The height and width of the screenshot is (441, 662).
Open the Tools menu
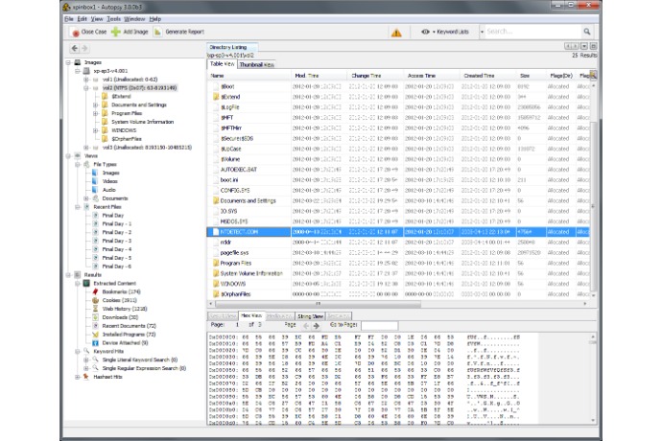tap(113, 19)
